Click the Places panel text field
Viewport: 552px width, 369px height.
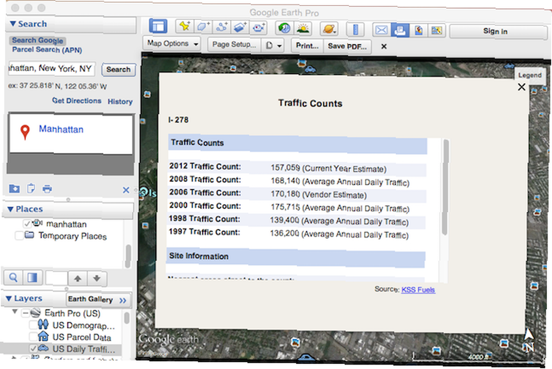56,278
